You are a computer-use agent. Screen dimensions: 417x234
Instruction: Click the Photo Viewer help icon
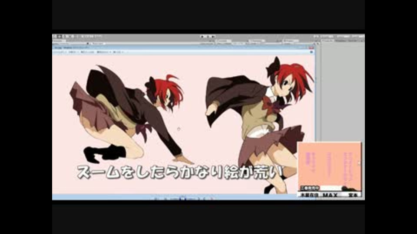point(311,52)
